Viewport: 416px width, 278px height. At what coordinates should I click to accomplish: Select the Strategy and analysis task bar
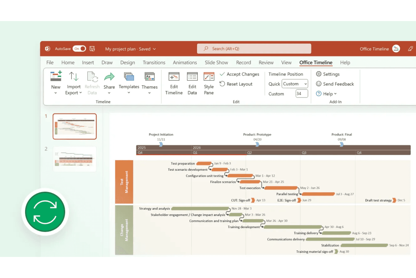point(200,209)
